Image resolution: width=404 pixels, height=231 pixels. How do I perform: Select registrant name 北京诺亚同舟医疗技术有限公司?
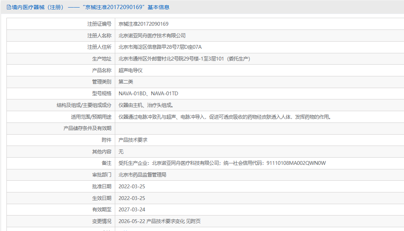(152, 36)
